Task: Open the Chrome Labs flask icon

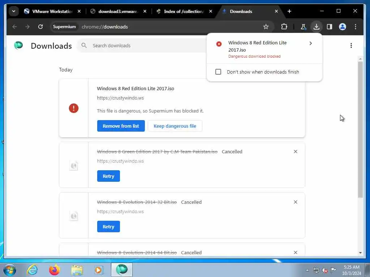Action: [x=303, y=27]
